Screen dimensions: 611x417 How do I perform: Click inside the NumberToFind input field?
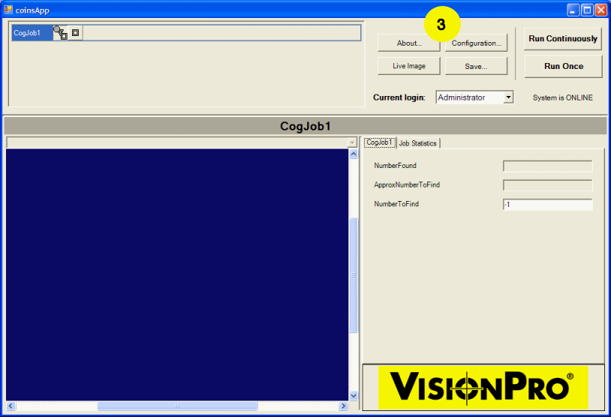click(x=547, y=205)
